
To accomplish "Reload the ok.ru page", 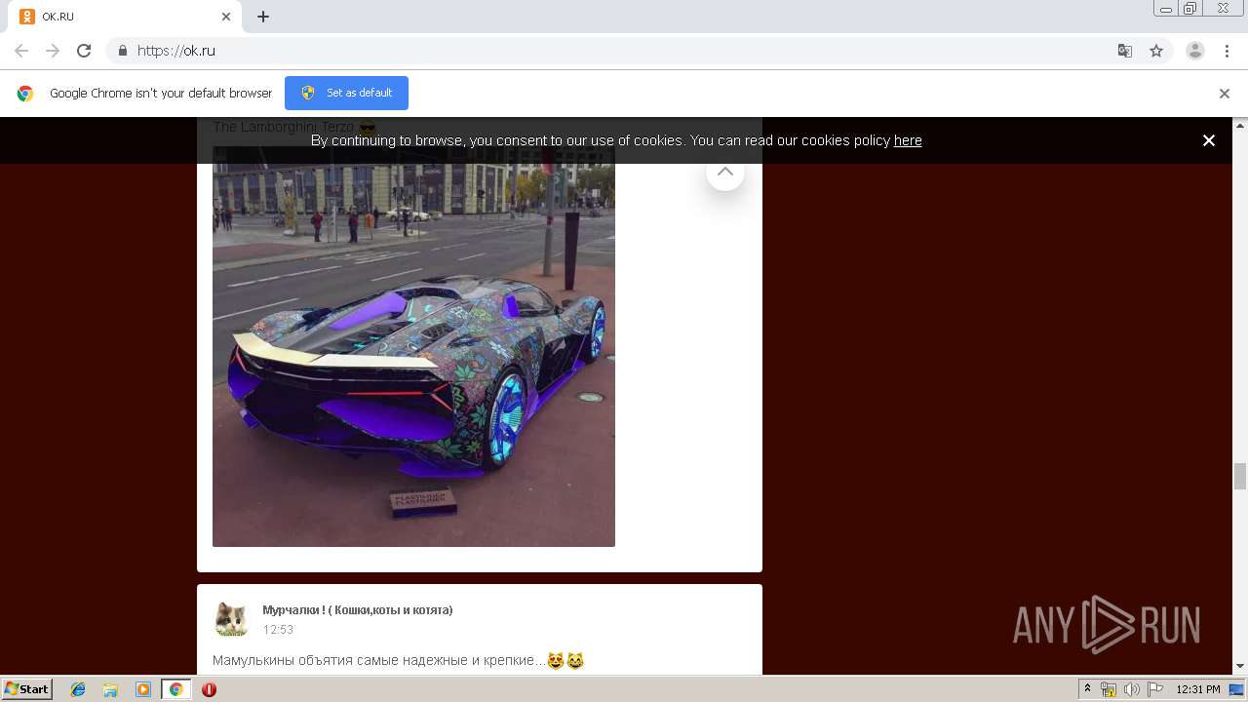I will click(84, 51).
